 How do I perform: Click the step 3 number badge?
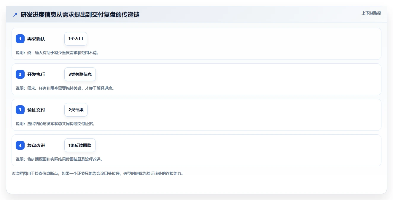[x=20, y=110]
